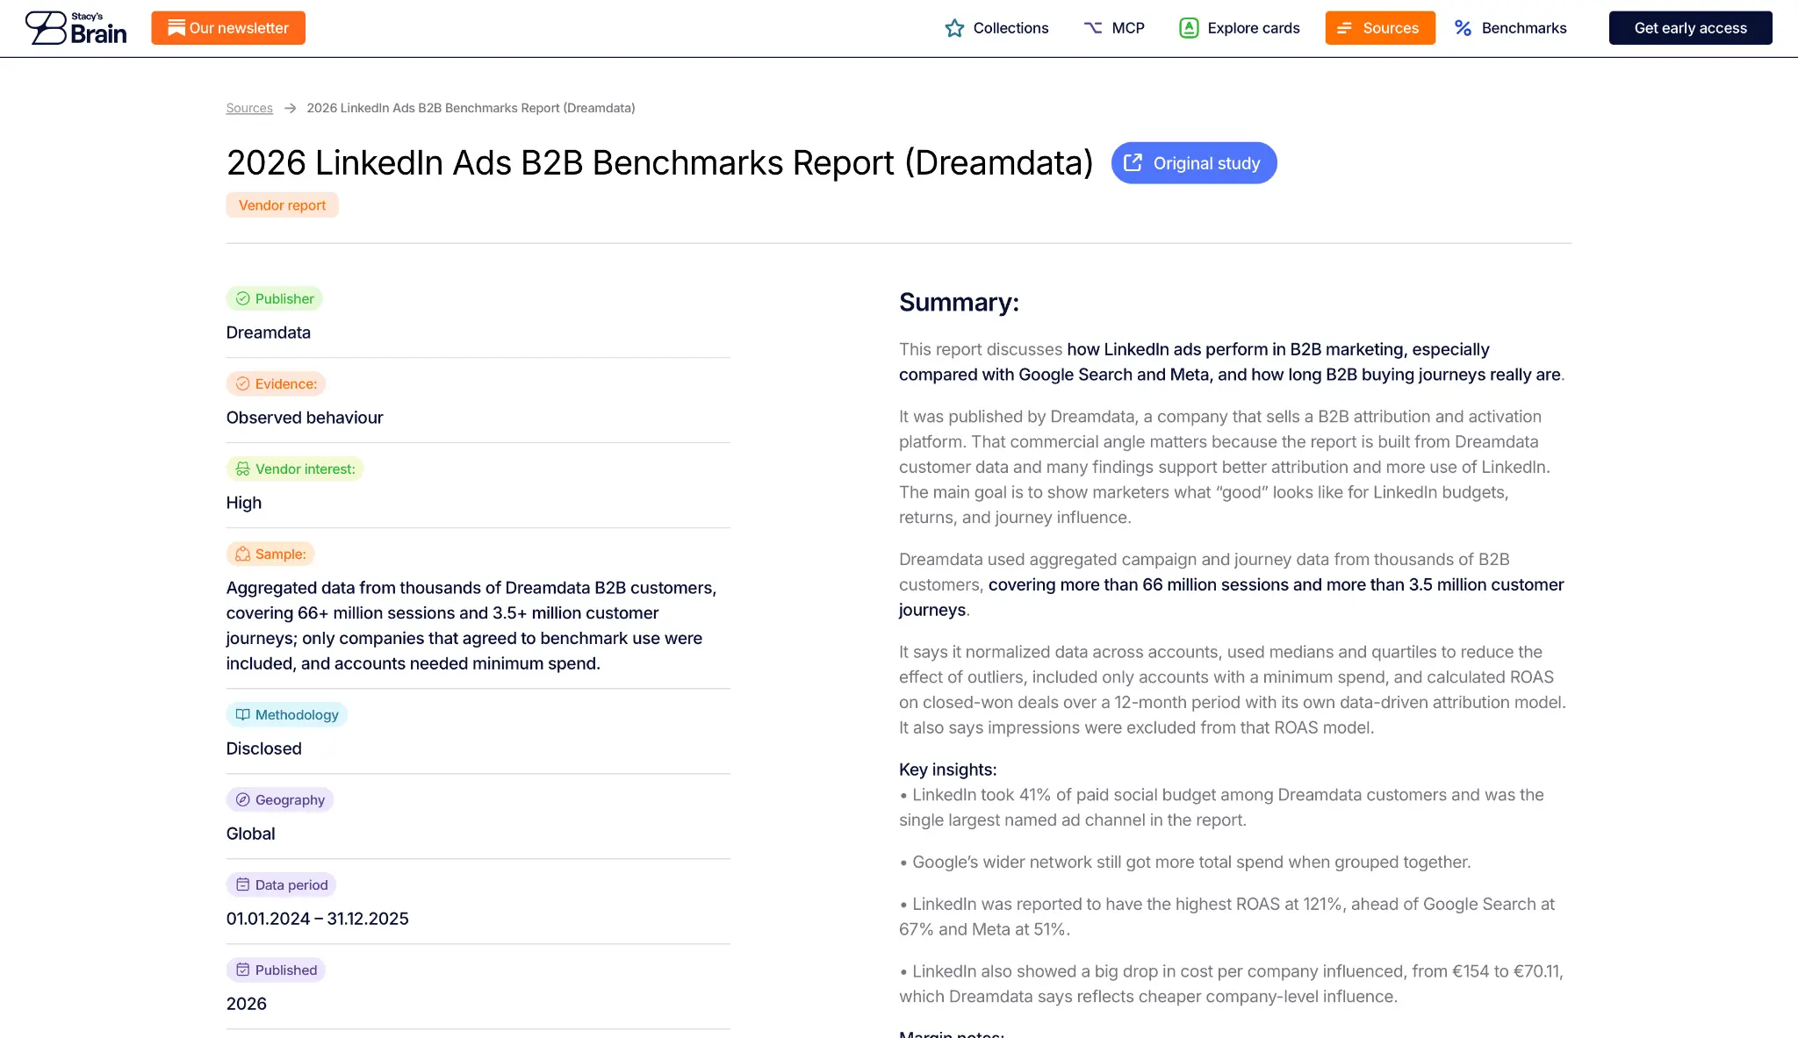Follow the Sources breadcrumb link
The height and width of the screenshot is (1038, 1798).
point(249,108)
